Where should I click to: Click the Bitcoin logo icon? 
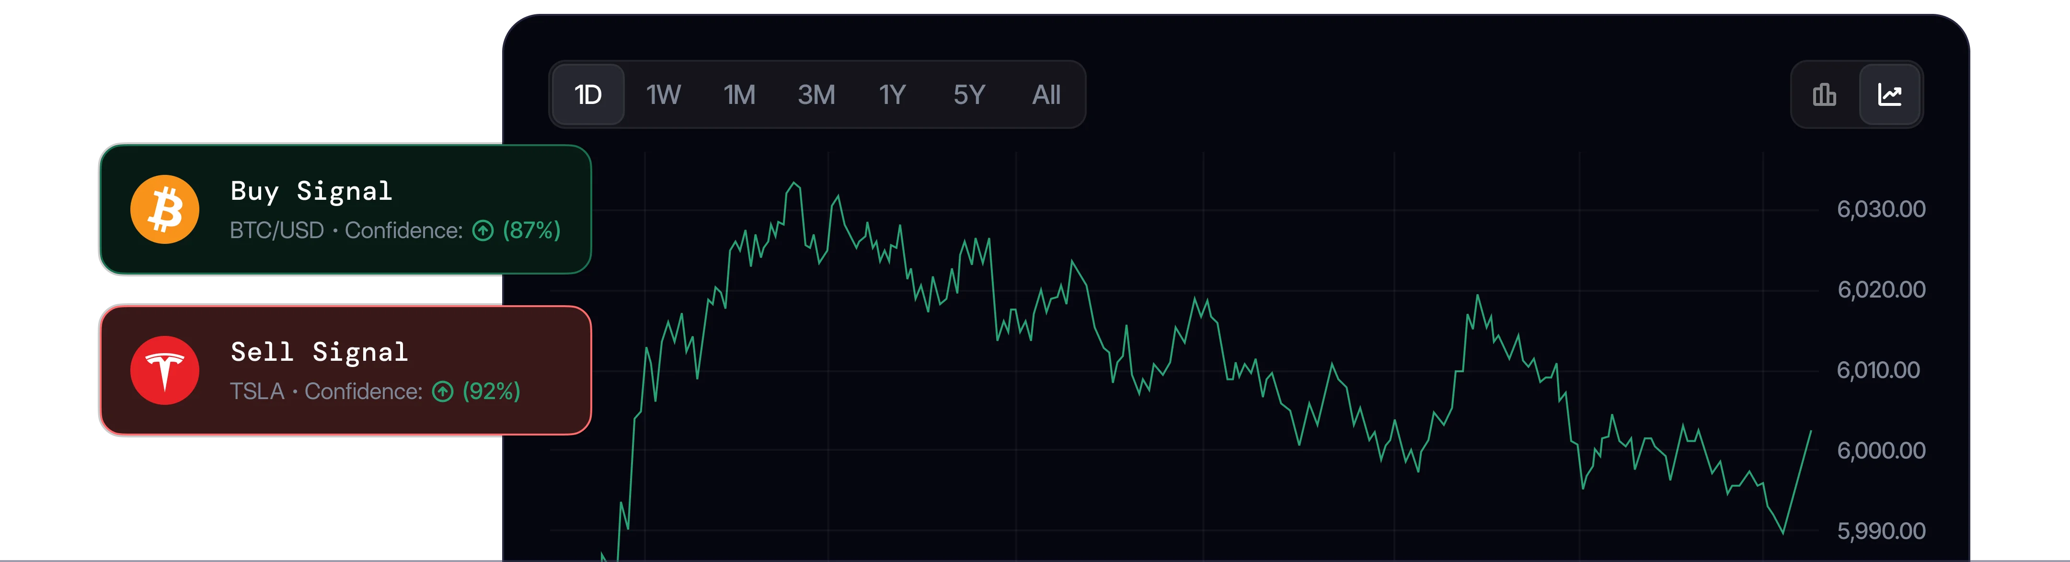coord(165,210)
